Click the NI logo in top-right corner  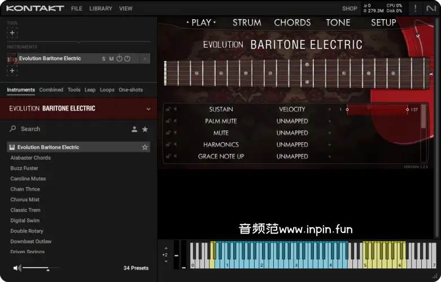click(431, 8)
